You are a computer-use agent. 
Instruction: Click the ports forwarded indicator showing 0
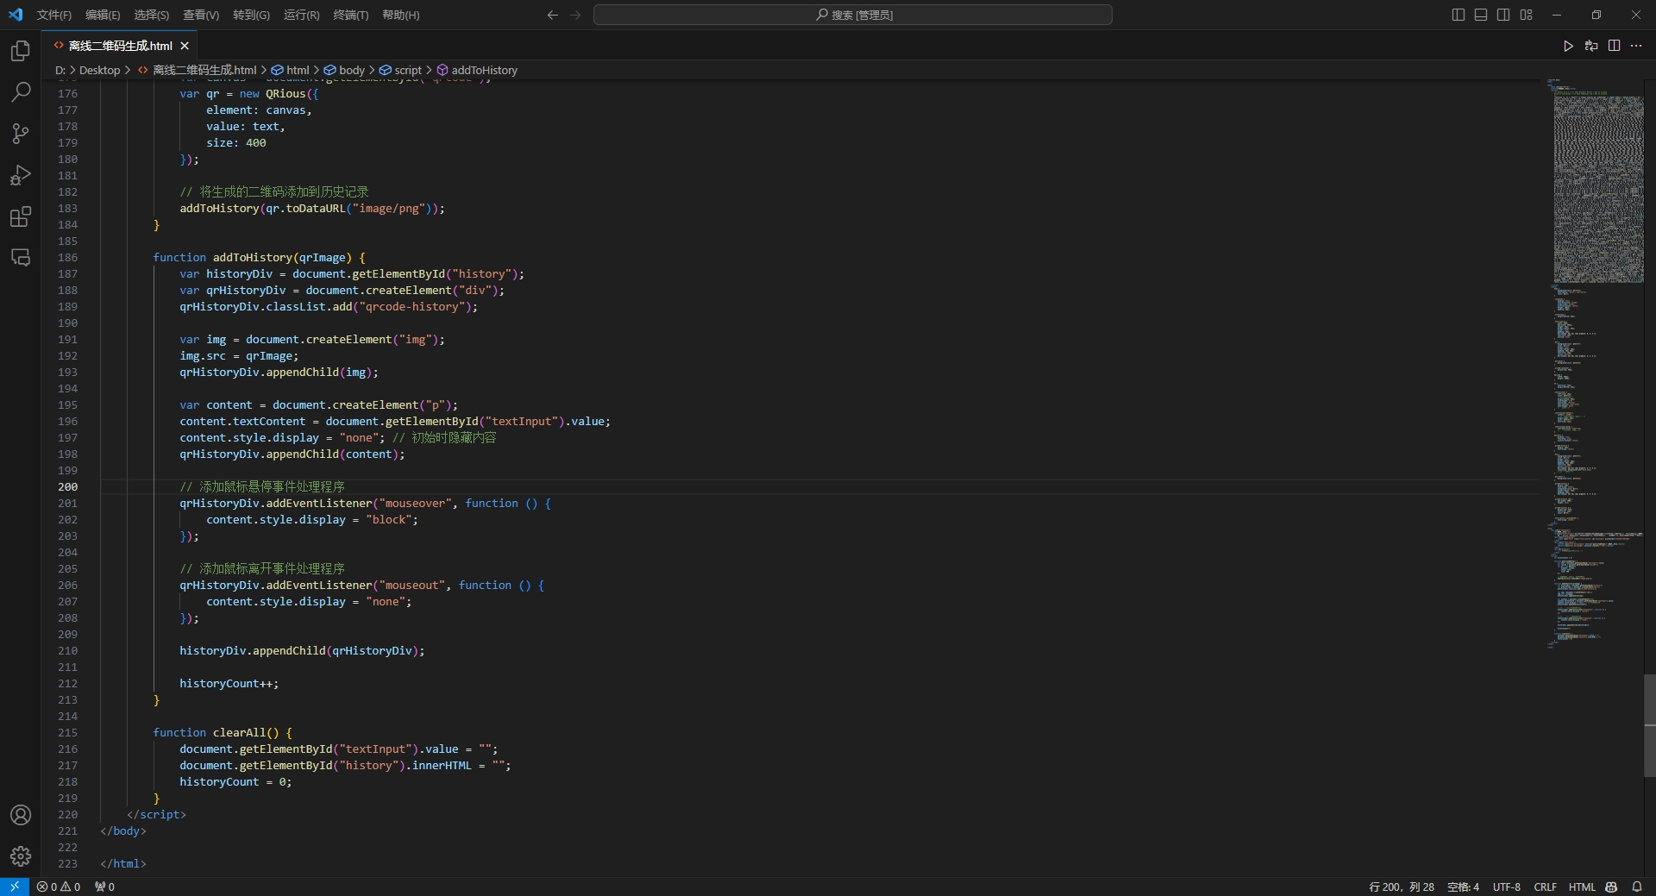click(104, 887)
